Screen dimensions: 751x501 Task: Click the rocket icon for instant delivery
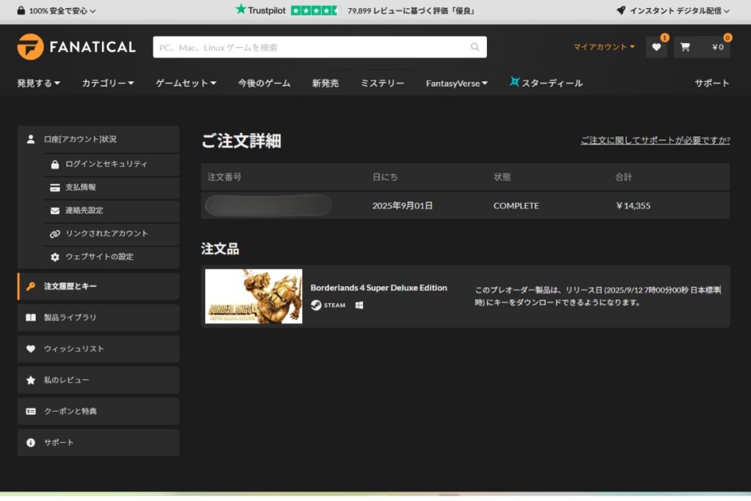click(x=620, y=10)
